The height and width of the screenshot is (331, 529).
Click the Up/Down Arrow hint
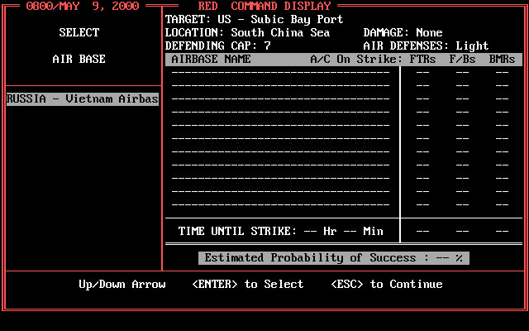(122, 285)
